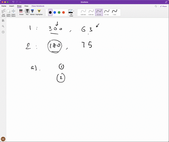Viewport: 169px width, 142px height.
Task: Switch to the Home tab
Action: (x=4, y=6)
